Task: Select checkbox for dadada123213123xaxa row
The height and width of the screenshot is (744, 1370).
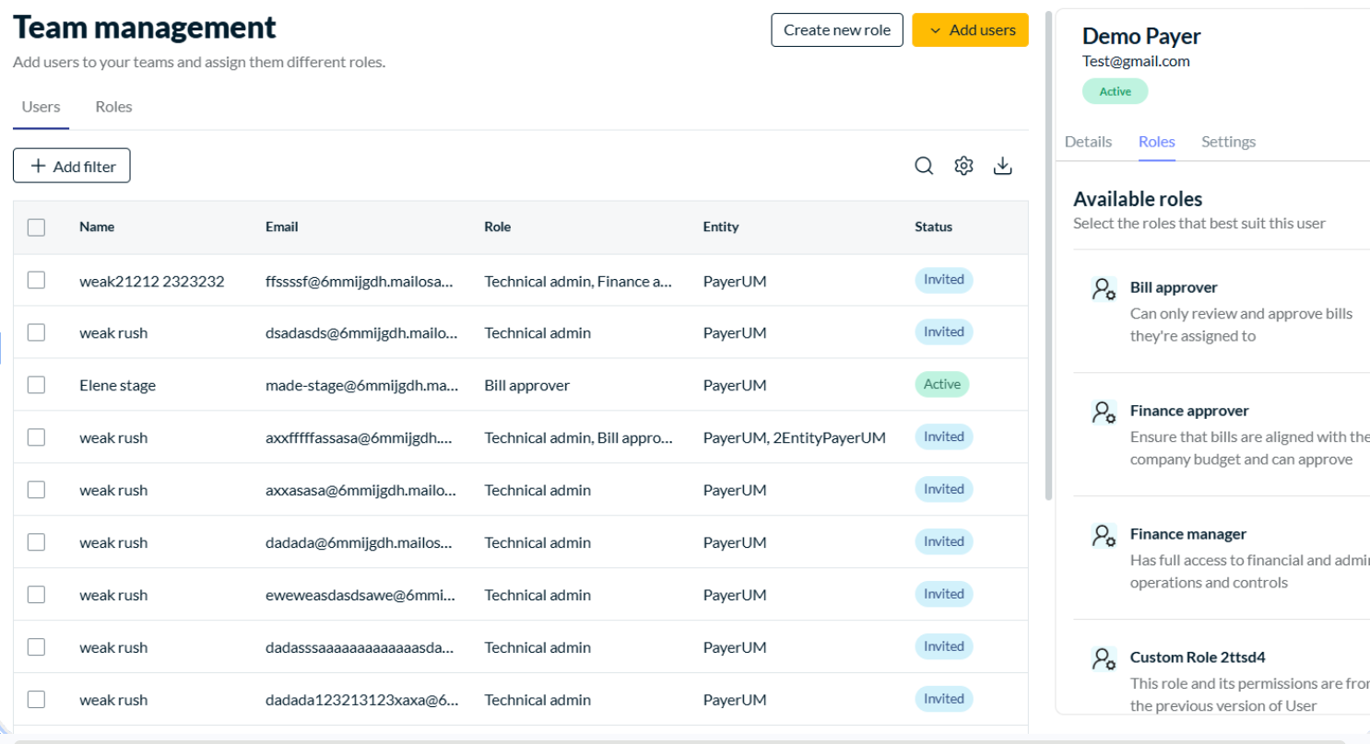Action: (36, 700)
